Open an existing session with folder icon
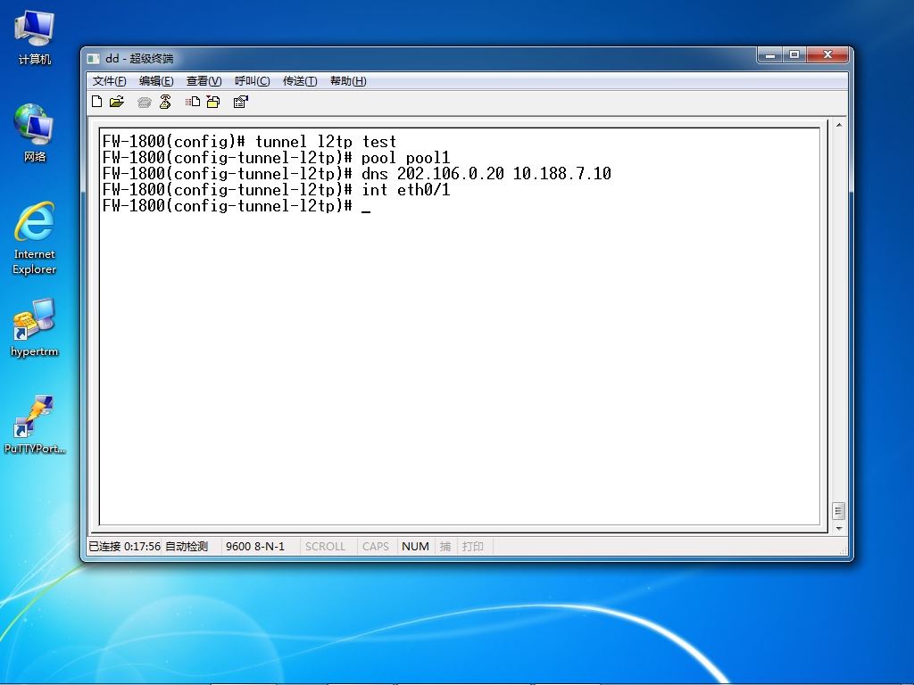 click(x=117, y=102)
